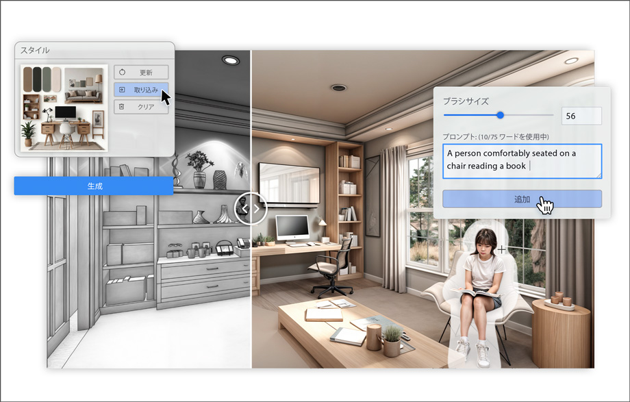Pick the pale beige swatch in the moodboard
Viewport: 630px width, 402px height.
pos(56,79)
